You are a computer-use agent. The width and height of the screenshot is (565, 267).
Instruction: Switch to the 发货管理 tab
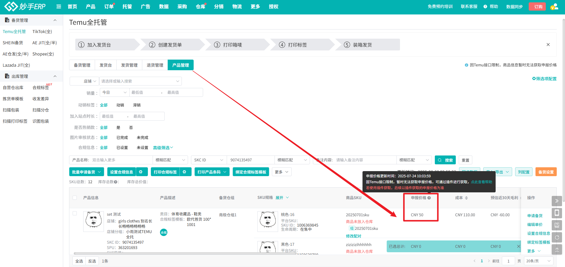point(129,65)
